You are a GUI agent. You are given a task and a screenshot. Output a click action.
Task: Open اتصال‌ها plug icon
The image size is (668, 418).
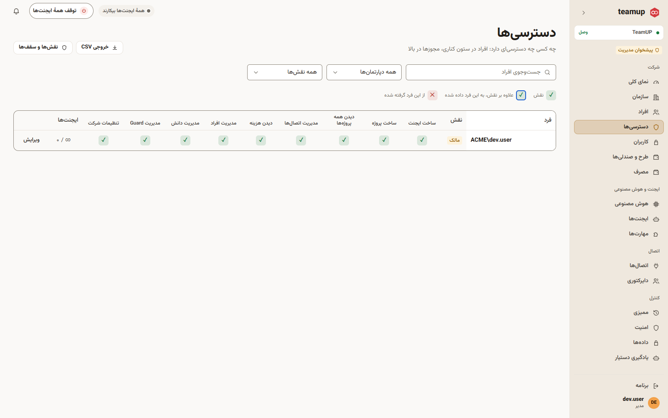(x=656, y=266)
